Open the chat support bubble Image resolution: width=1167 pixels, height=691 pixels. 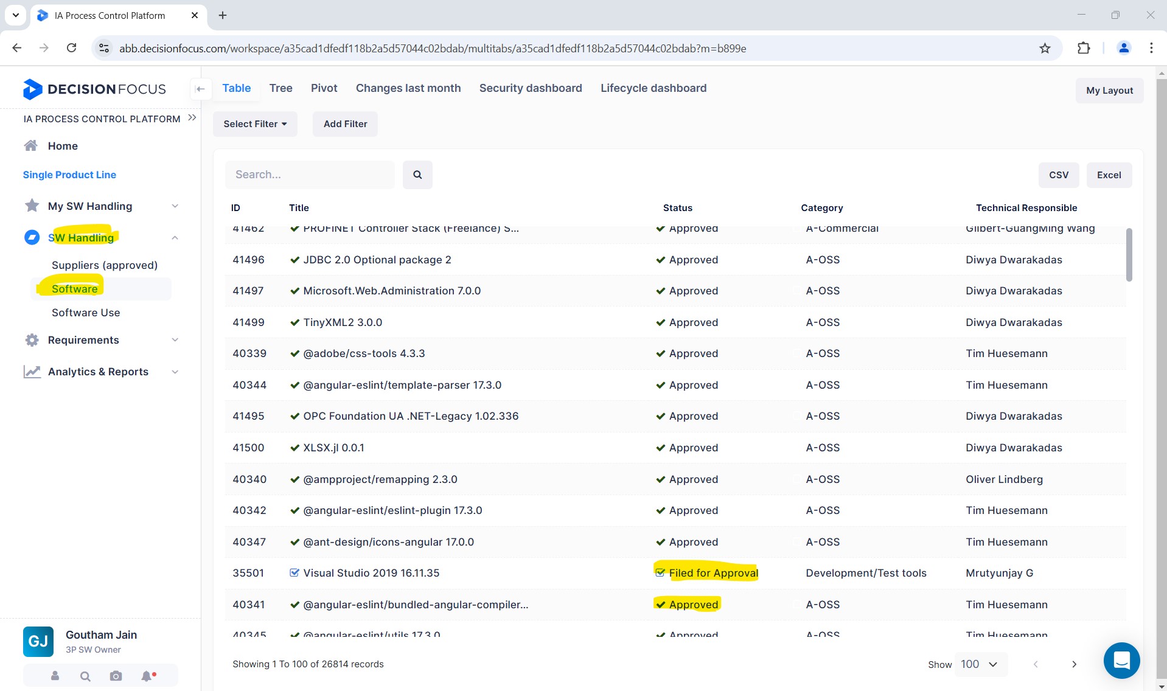(x=1121, y=660)
